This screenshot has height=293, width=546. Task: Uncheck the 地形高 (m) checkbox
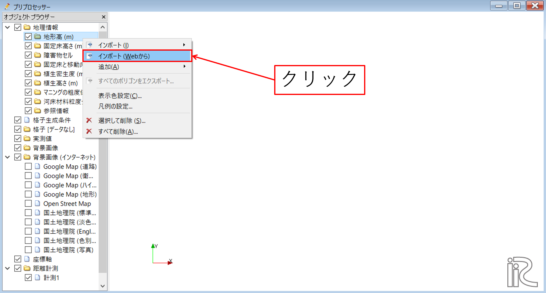[x=28, y=37]
